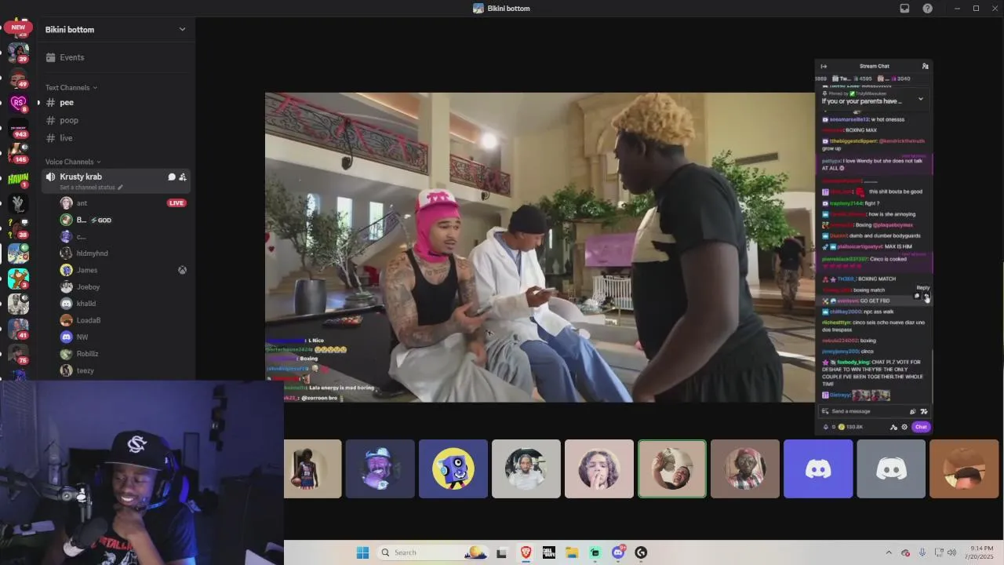Image resolution: width=1004 pixels, height=565 pixels.
Task: Click the microphone tray icon
Action: click(922, 552)
